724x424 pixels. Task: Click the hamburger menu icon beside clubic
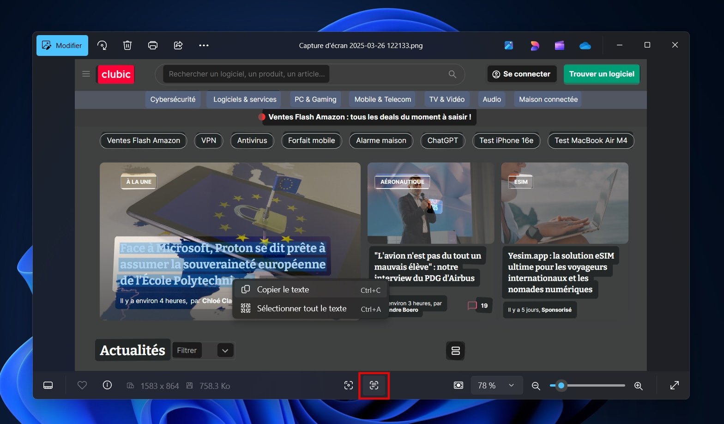(86, 74)
